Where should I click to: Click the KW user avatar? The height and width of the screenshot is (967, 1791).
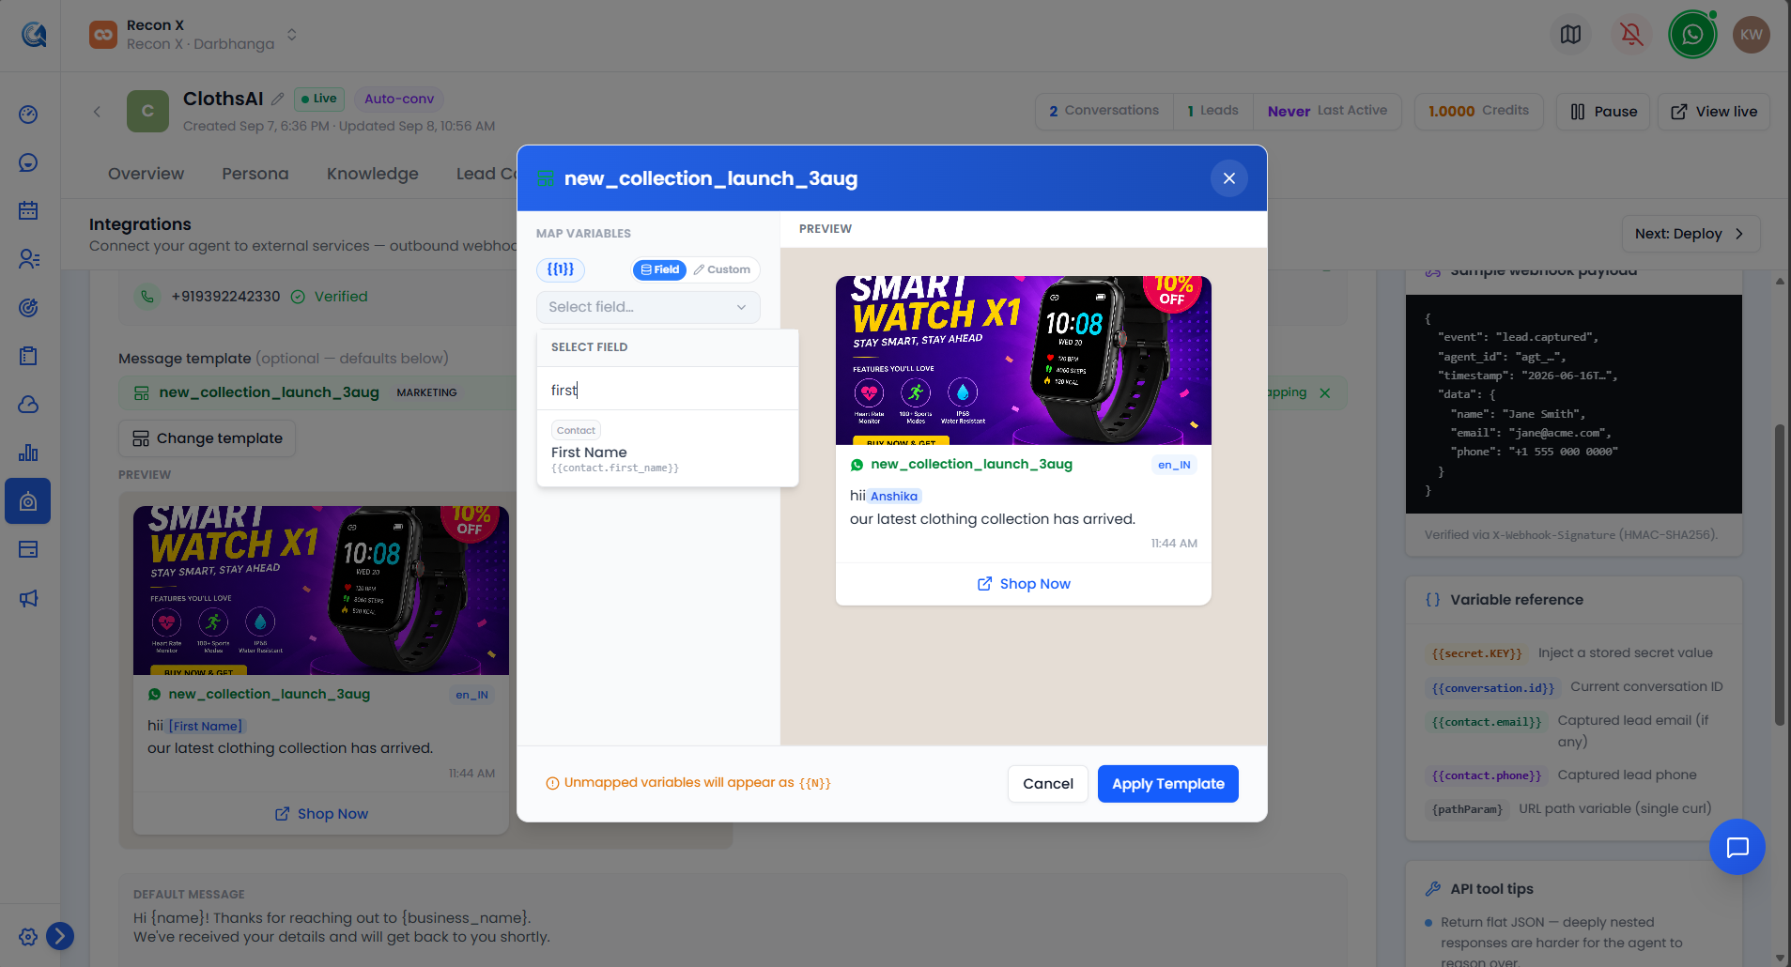[1752, 35]
